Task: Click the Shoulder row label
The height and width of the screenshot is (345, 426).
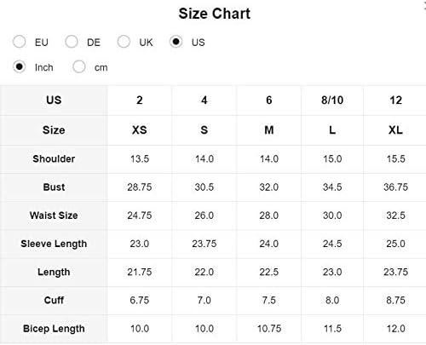Action: 54,158
